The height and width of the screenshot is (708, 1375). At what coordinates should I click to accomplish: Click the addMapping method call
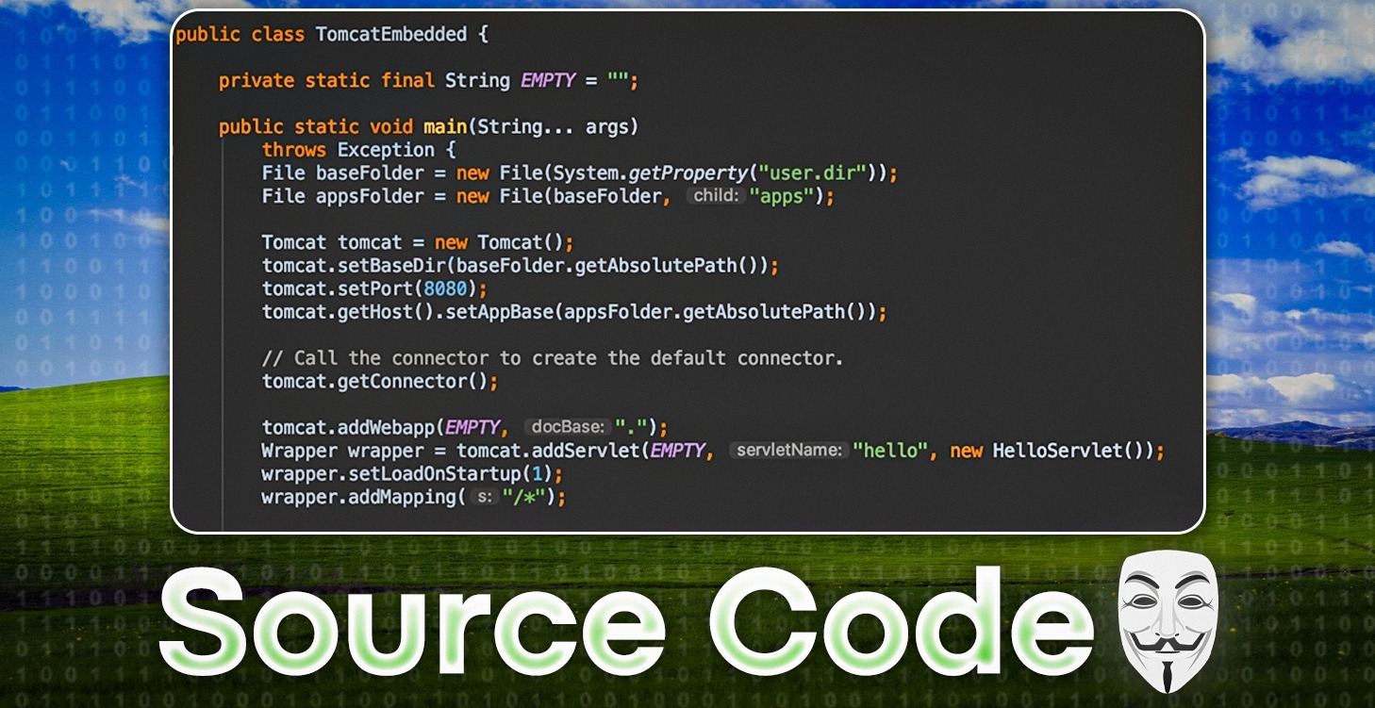click(x=402, y=497)
